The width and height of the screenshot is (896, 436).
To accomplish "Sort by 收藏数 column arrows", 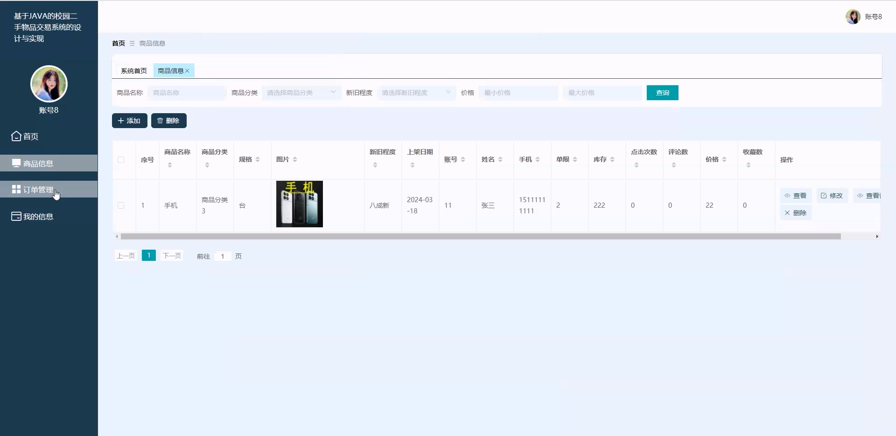I will pyautogui.click(x=749, y=165).
